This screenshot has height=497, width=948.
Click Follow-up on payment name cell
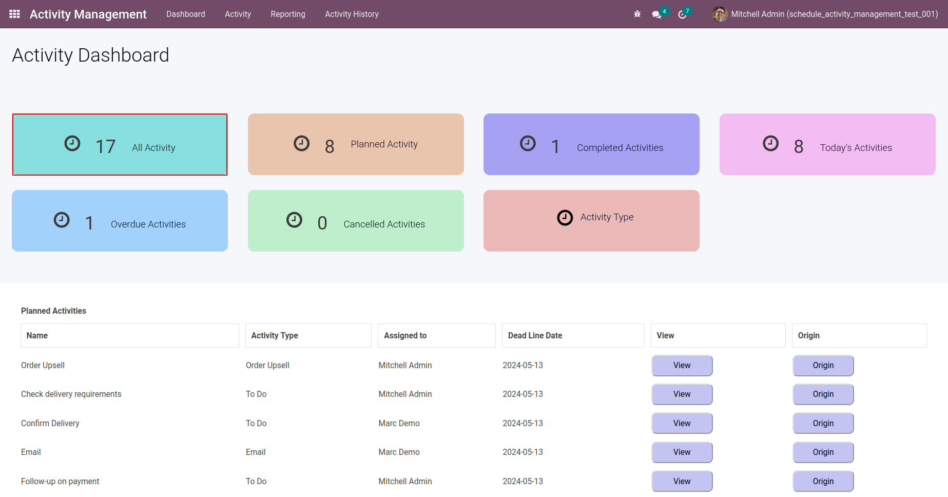[60, 482]
